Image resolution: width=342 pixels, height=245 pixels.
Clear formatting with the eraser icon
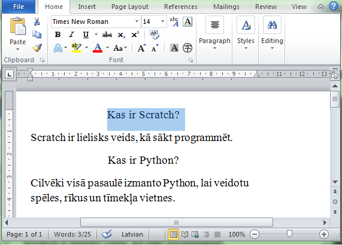[155, 35]
